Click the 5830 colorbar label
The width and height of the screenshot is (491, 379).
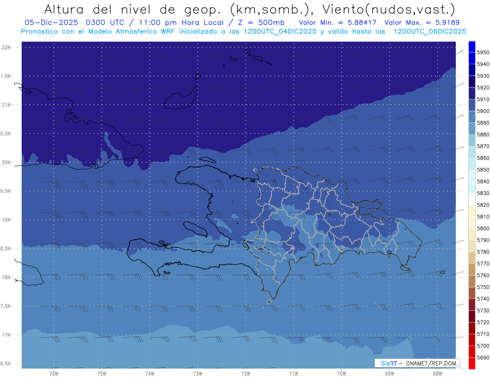click(x=483, y=193)
